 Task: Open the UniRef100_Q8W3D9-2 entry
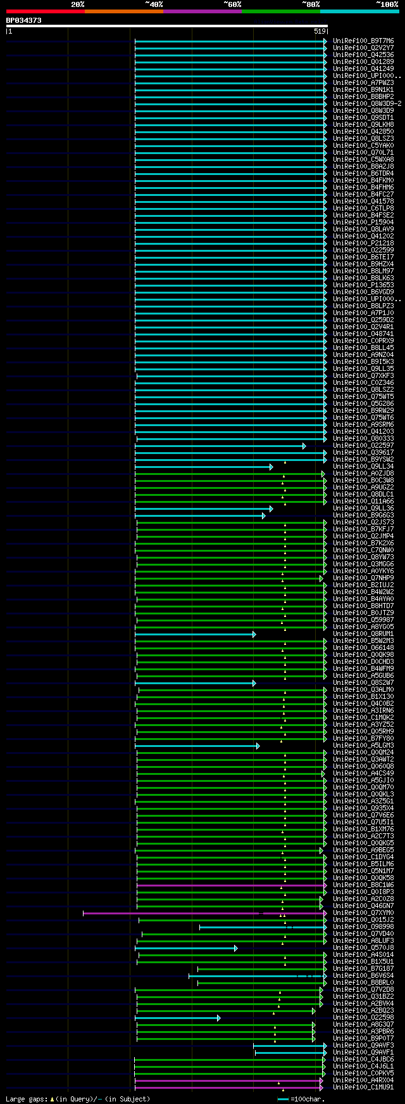click(367, 104)
